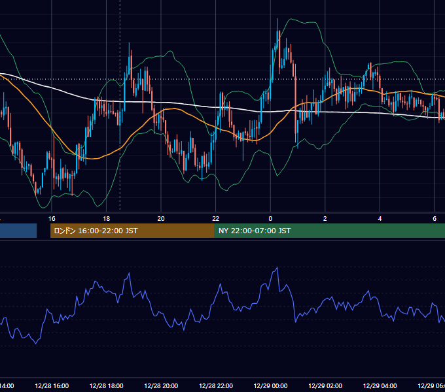Image resolution: width=445 pixels, height=392 pixels.
Task: Click the 12/28 18:00 time label
Action: click(107, 385)
